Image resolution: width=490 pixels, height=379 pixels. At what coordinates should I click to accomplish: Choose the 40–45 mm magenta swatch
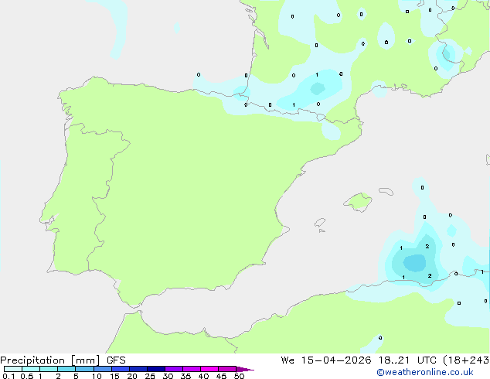tap(209, 369)
